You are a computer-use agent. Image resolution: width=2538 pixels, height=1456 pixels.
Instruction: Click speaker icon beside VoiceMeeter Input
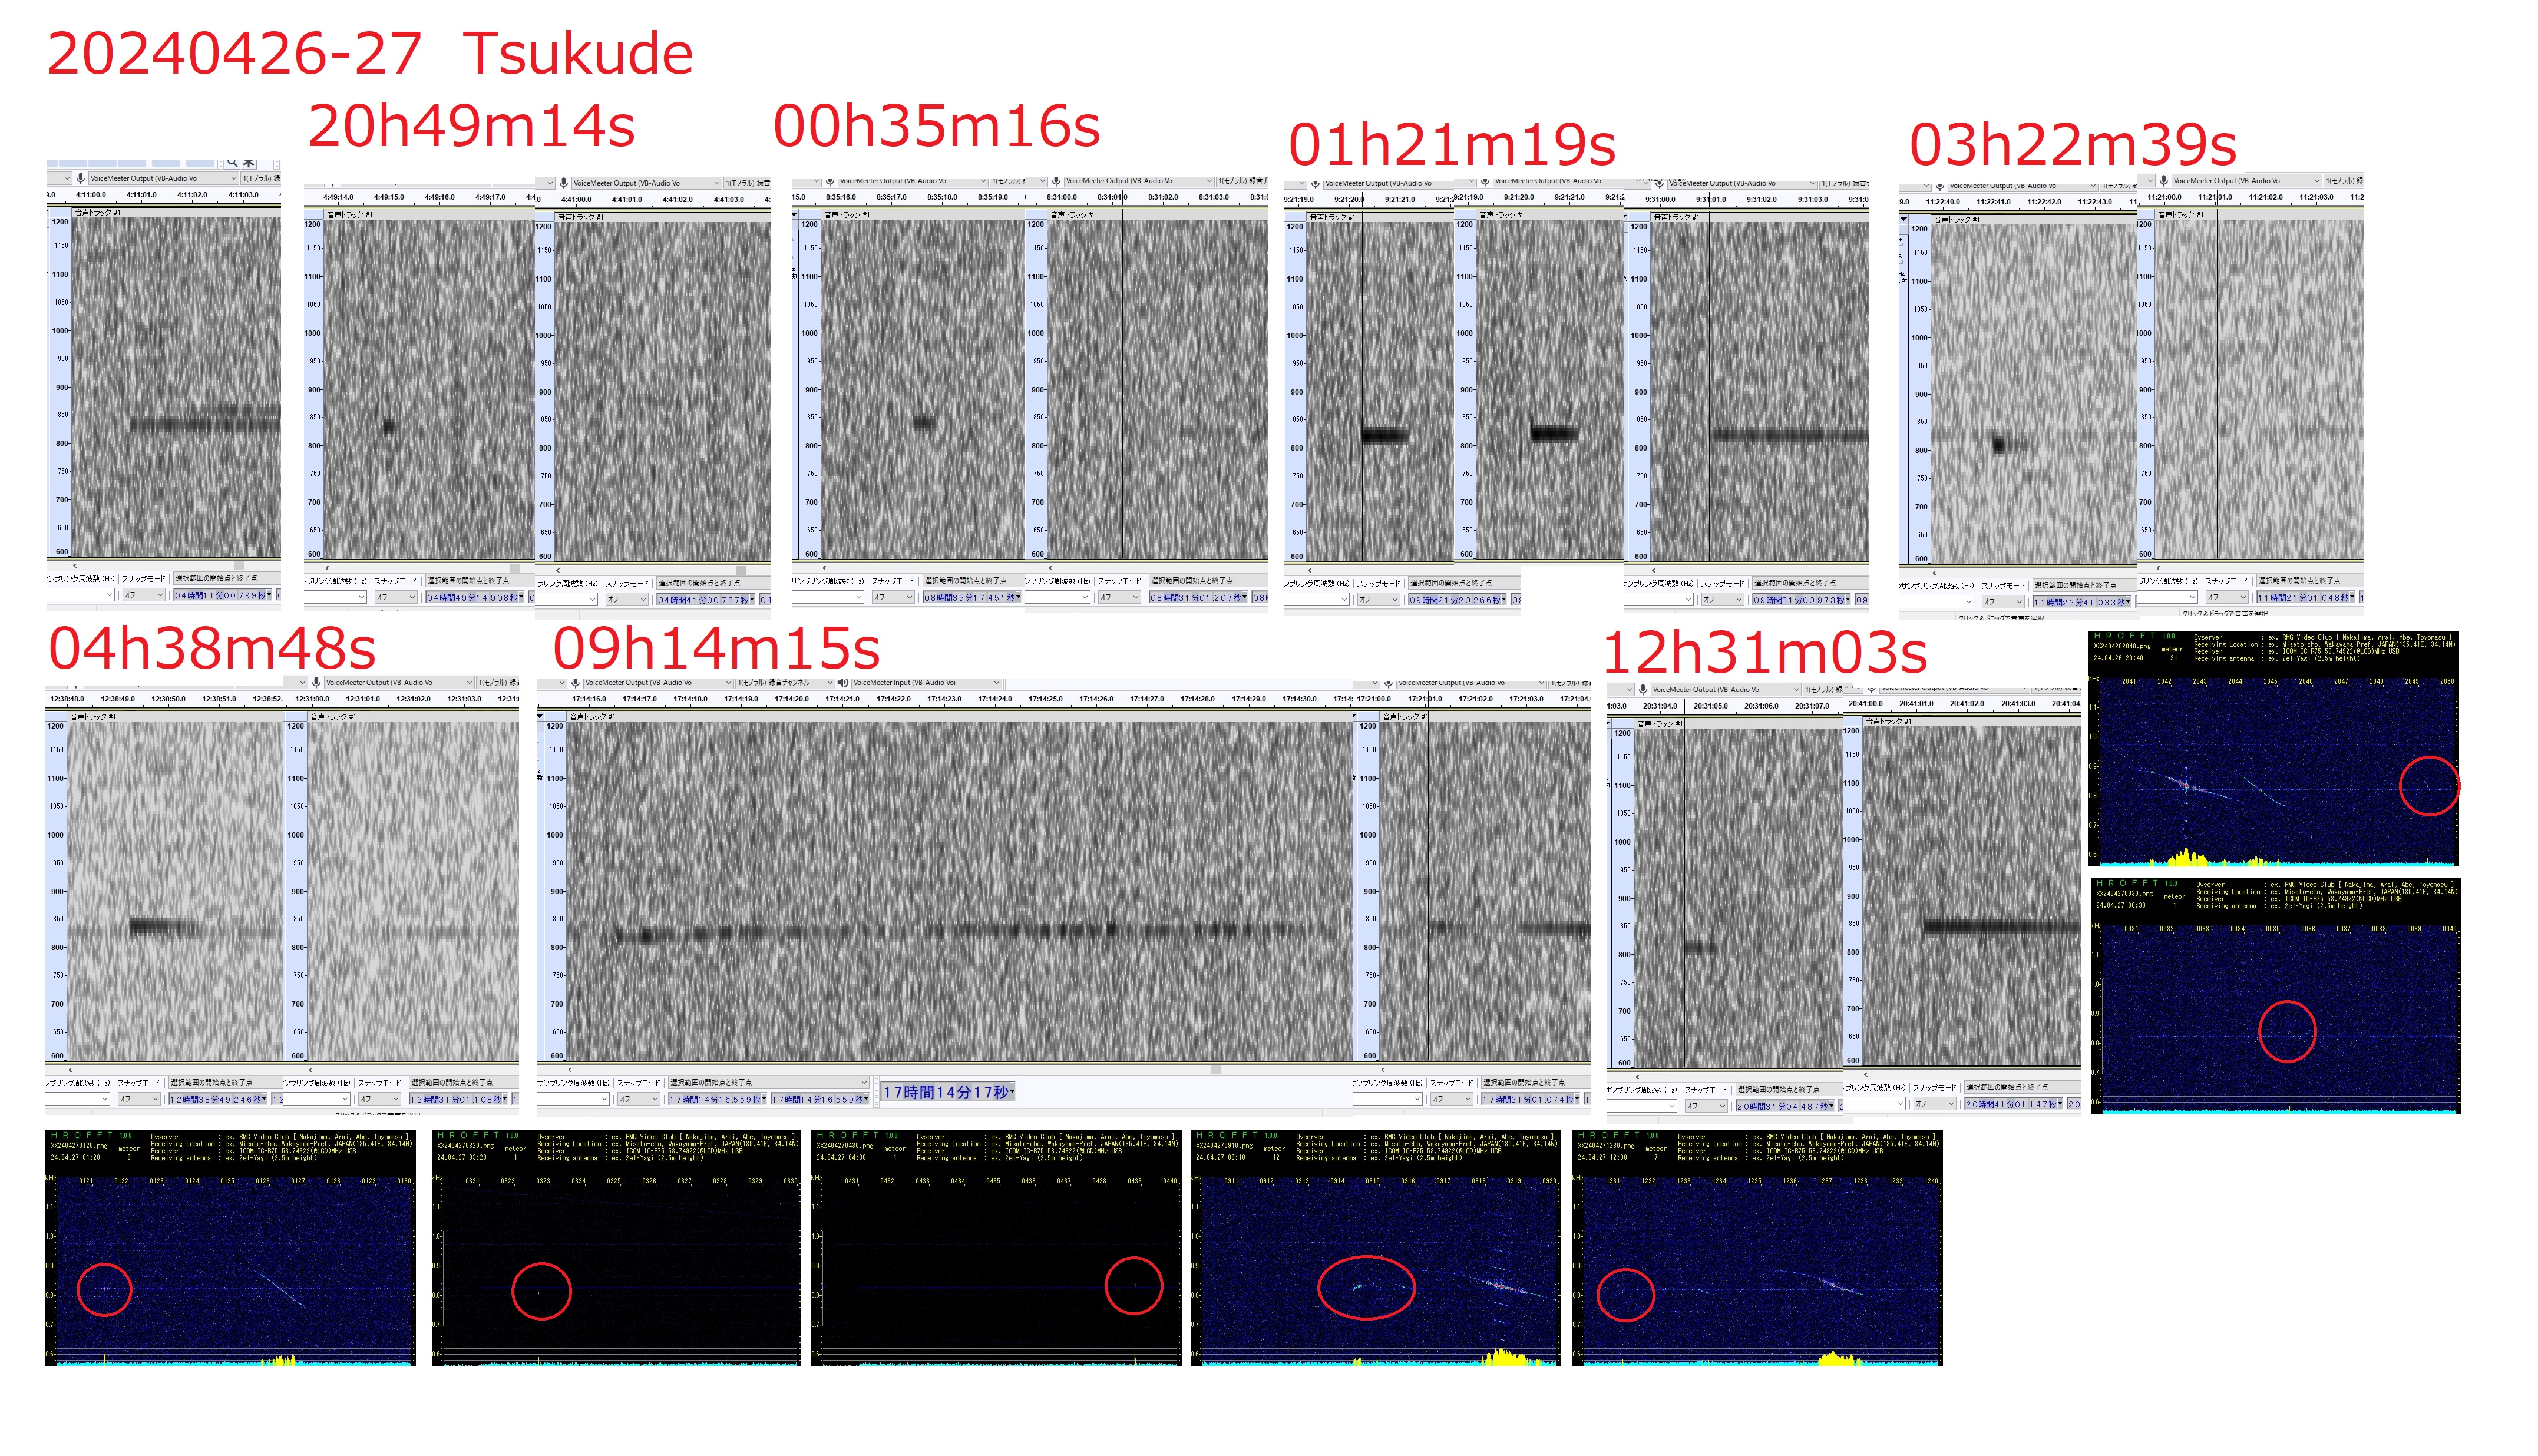click(x=842, y=683)
